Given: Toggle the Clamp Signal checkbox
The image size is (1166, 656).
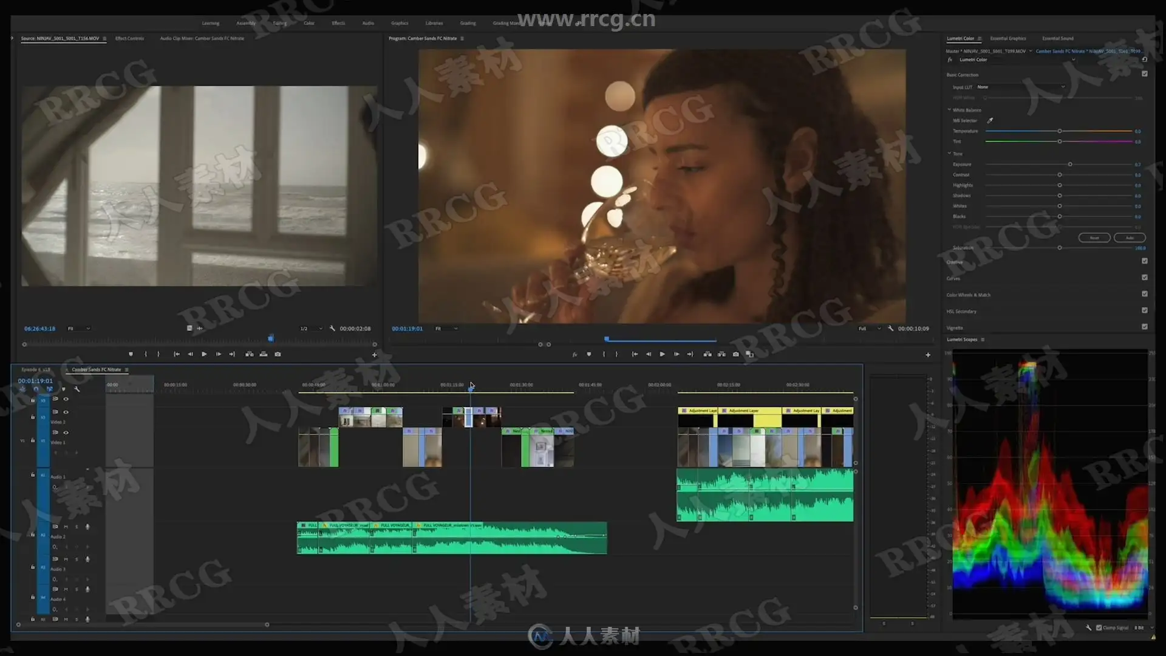Looking at the screenshot, I should pos(1099,627).
